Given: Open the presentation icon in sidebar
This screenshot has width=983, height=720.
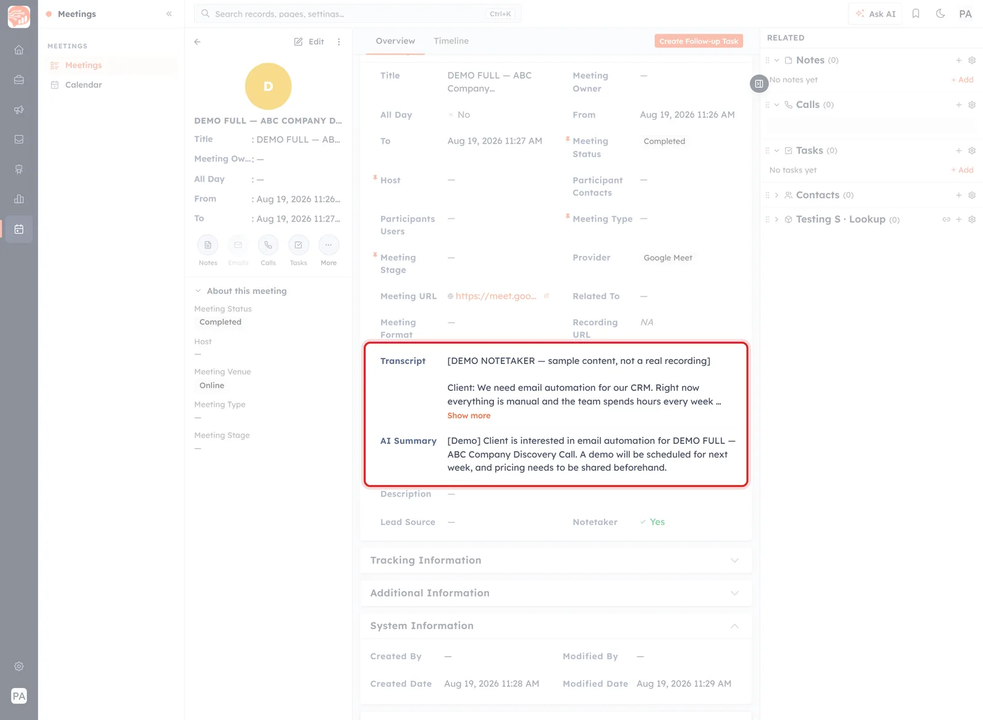Looking at the screenshot, I should point(19,169).
